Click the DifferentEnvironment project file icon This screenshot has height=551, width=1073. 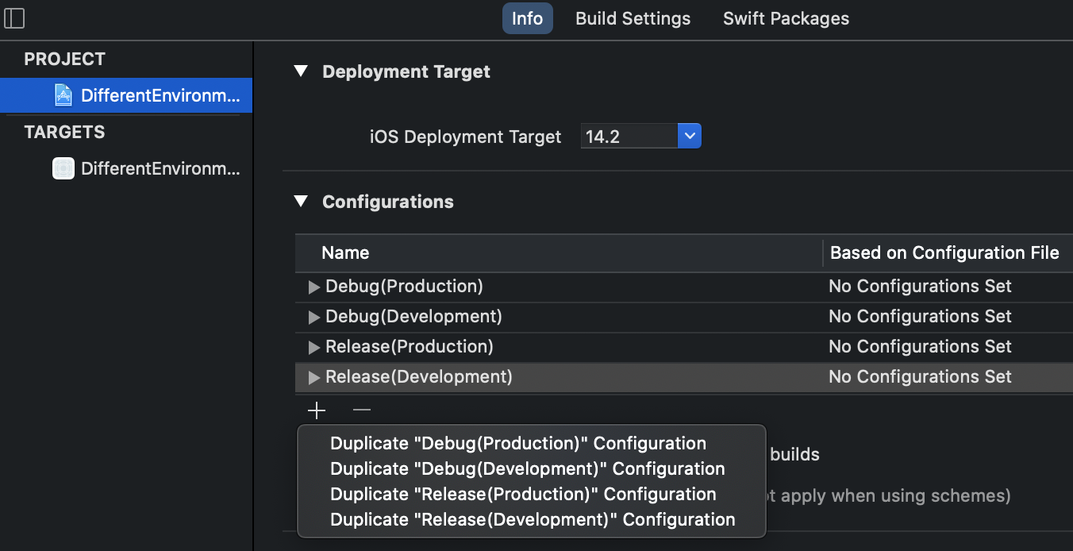click(63, 96)
